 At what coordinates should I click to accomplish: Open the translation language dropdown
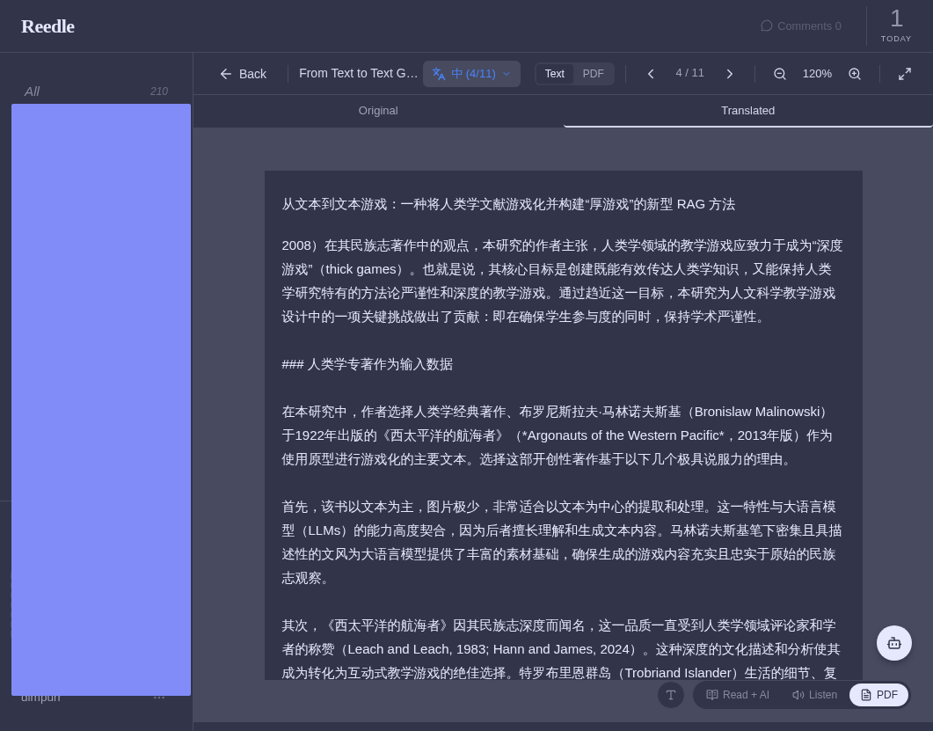click(x=471, y=74)
